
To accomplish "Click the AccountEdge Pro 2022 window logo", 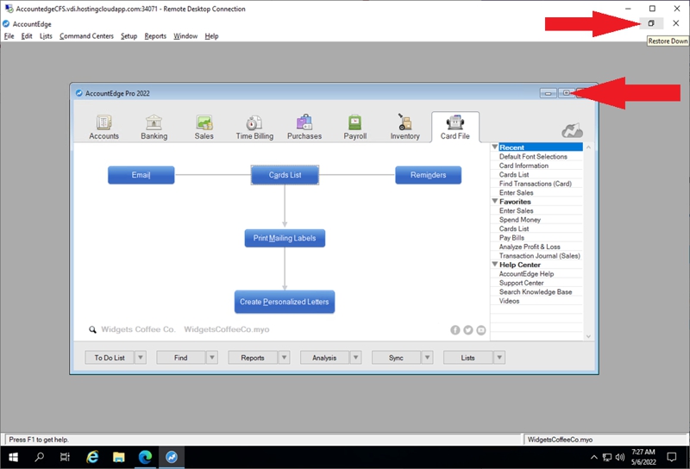I will [x=79, y=93].
